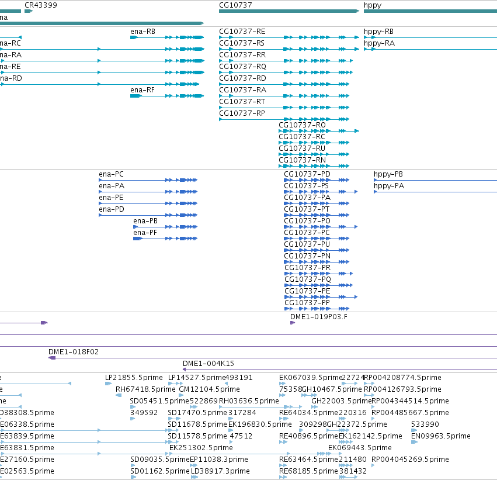Click the CG10737-PP protein label

click(307, 303)
